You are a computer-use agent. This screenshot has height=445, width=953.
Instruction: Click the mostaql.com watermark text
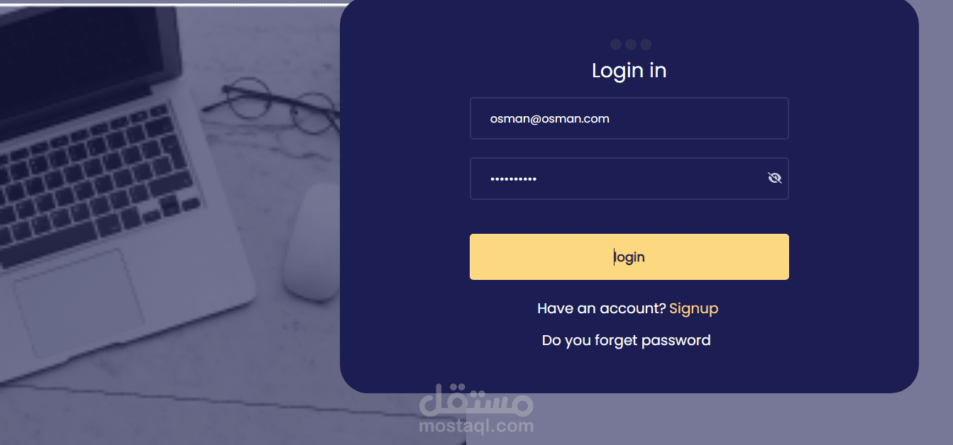[476, 426]
